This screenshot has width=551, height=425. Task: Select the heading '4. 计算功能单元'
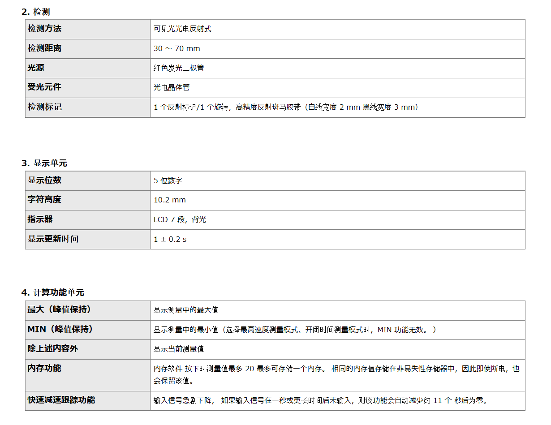52,293
